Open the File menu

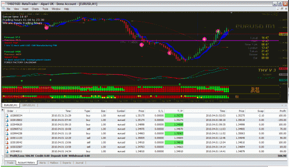click(8, 9)
